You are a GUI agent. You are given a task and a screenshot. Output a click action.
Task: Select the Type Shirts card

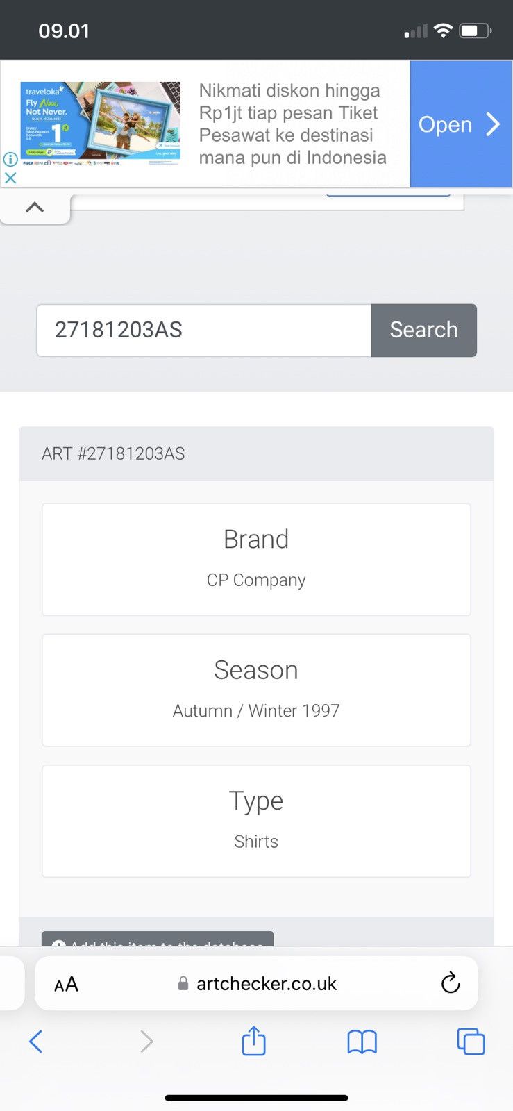click(x=256, y=821)
